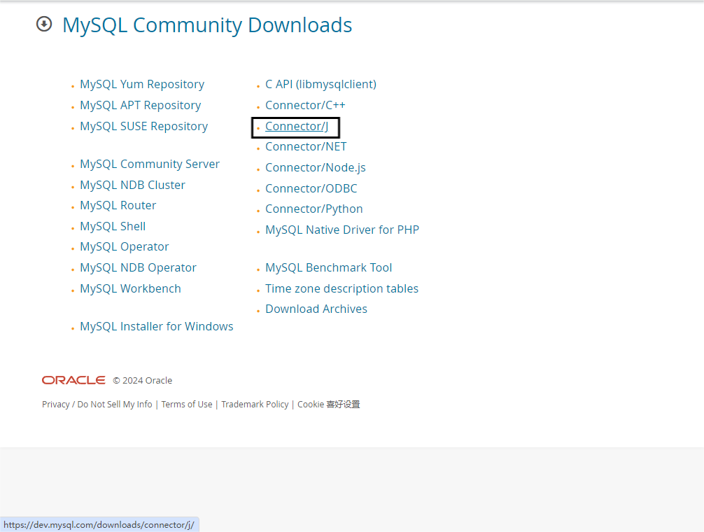This screenshot has height=532, width=704.
Task: Open MySQL Installer for Windows link
Action: (157, 326)
